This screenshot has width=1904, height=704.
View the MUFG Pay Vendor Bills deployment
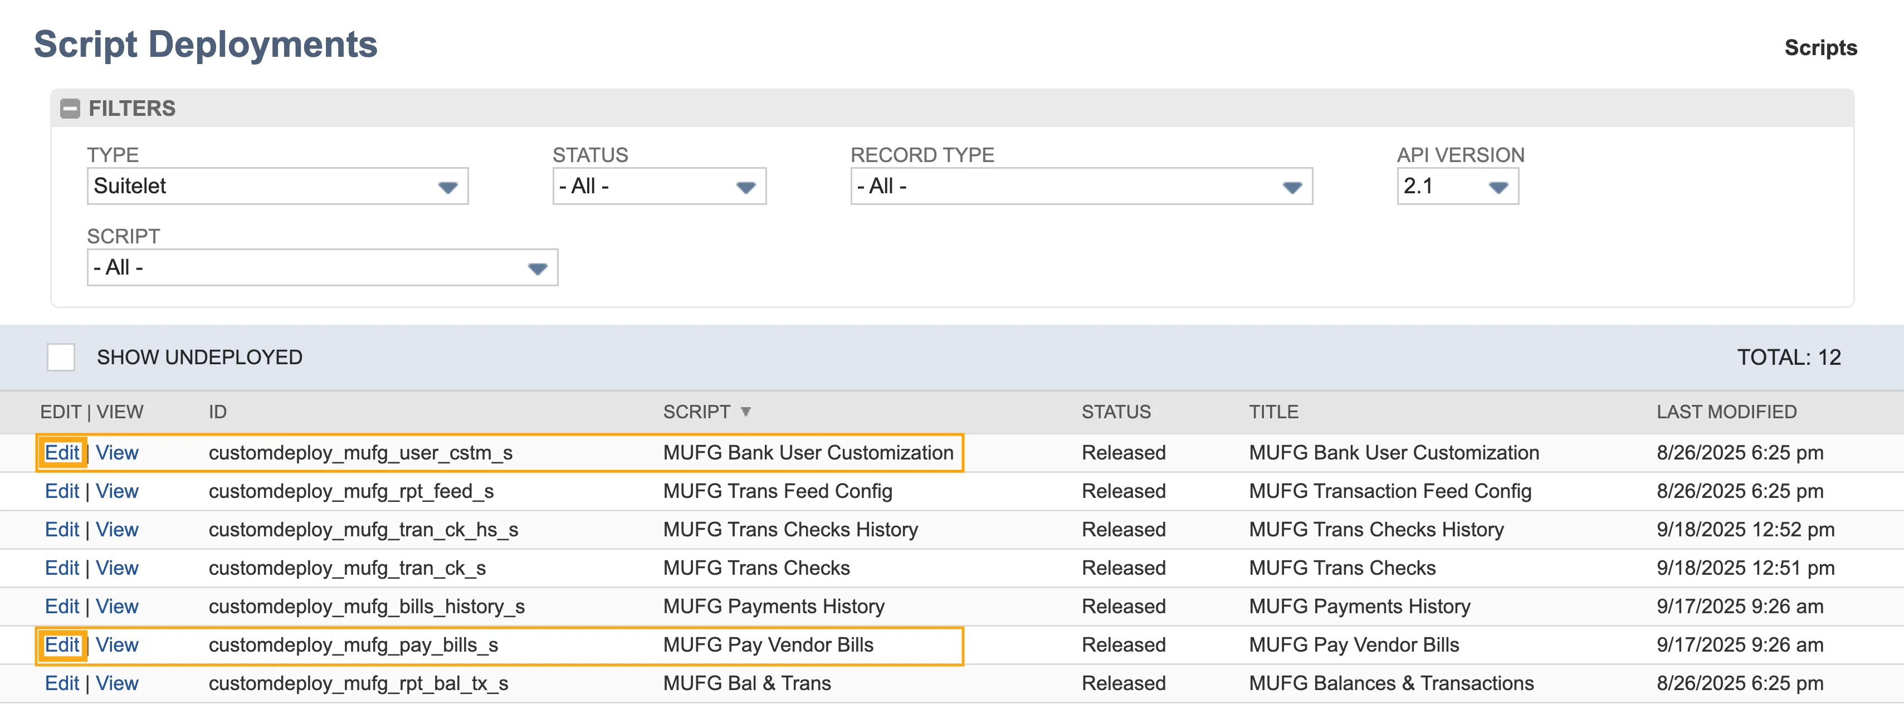pyautogui.click(x=117, y=645)
